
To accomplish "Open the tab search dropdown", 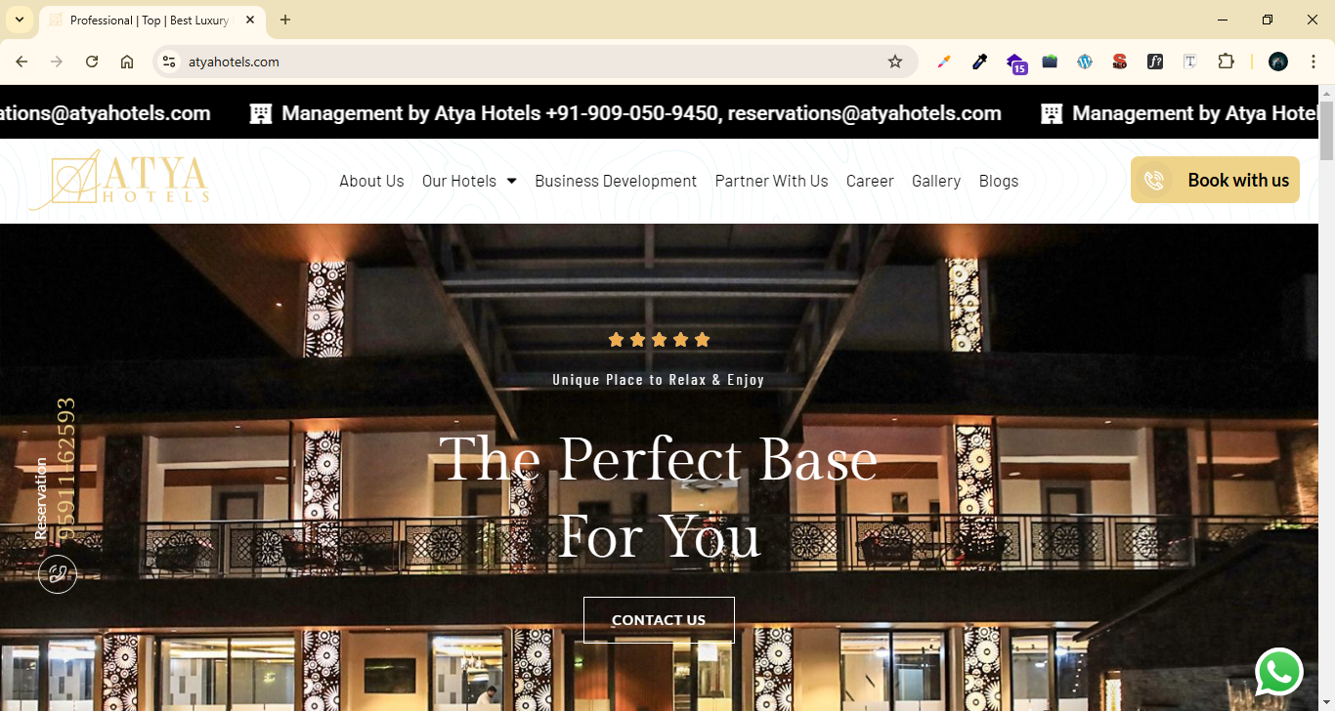I will click(x=20, y=20).
